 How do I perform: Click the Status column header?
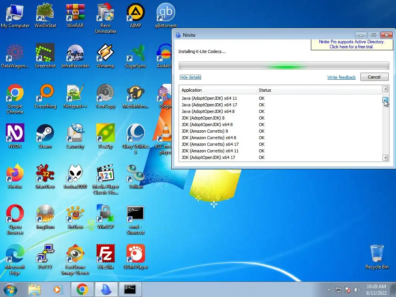click(319, 90)
